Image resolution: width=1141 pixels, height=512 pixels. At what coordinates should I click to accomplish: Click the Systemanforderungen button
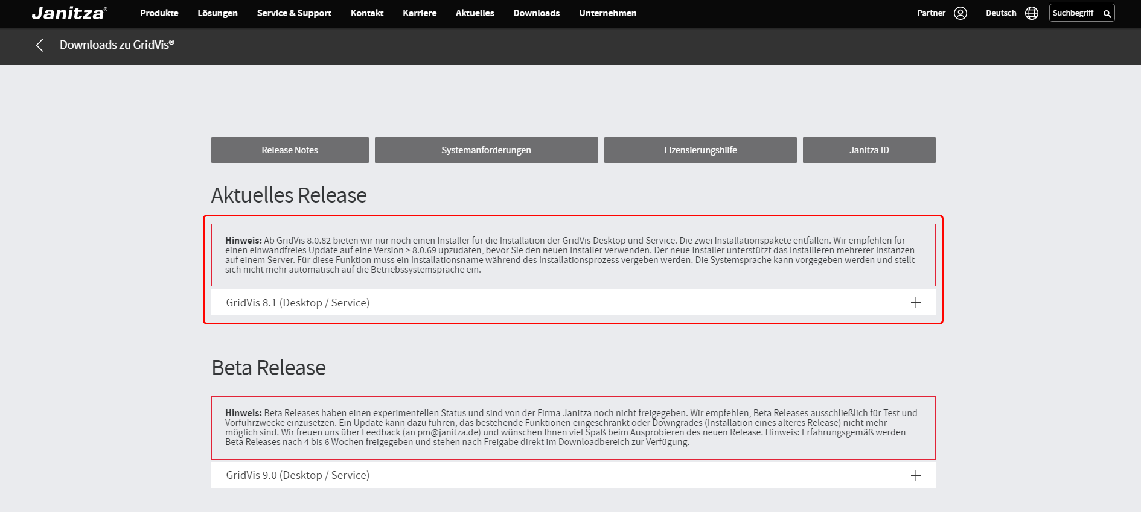click(x=487, y=150)
